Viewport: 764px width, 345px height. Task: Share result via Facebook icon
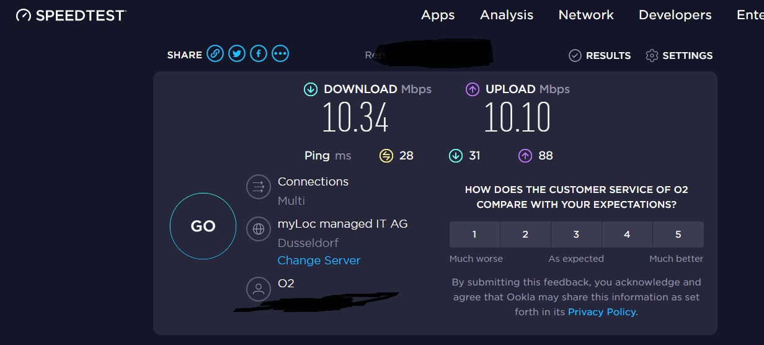coord(259,54)
